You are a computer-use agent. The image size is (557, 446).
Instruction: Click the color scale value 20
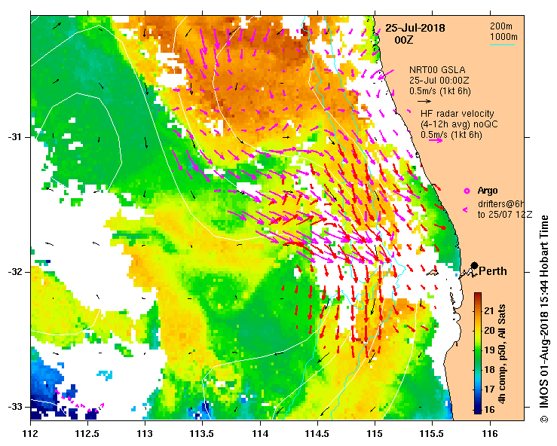tap(489, 331)
